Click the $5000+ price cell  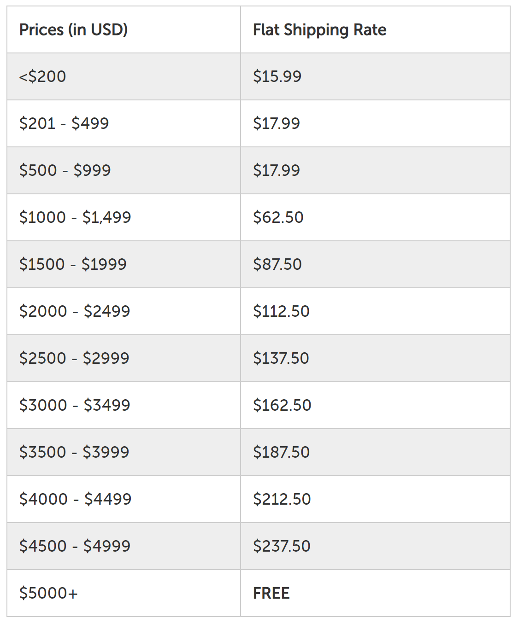[x=48, y=593]
